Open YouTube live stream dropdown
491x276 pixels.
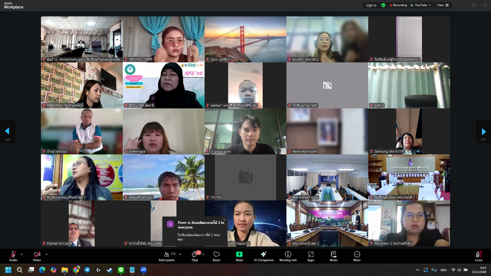tap(420, 5)
